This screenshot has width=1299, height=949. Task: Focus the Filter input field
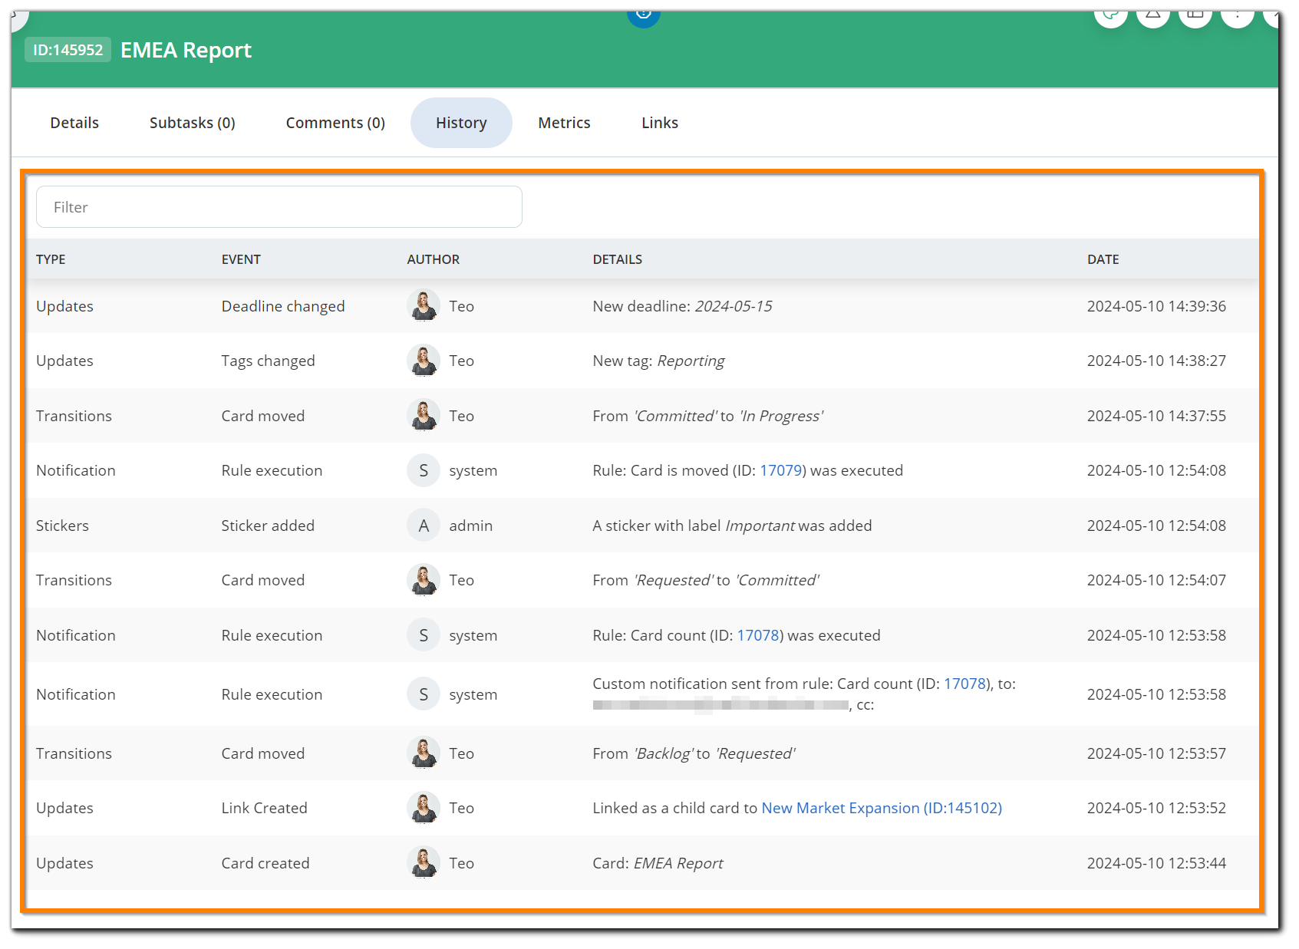point(279,207)
